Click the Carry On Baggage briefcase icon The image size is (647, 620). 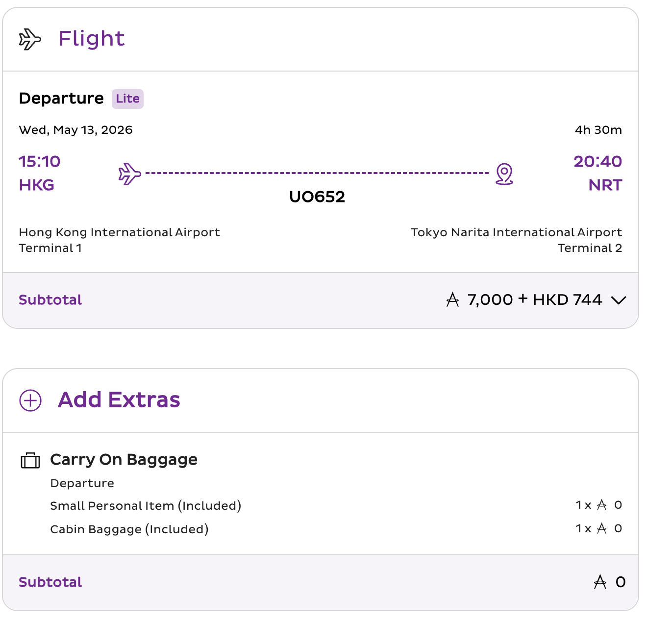pos(29,461)
